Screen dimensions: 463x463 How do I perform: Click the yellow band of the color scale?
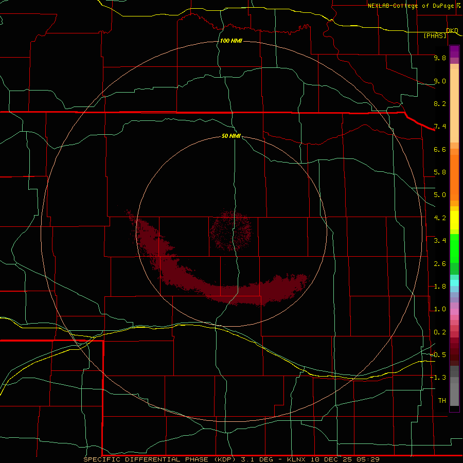tap(454, 220)
